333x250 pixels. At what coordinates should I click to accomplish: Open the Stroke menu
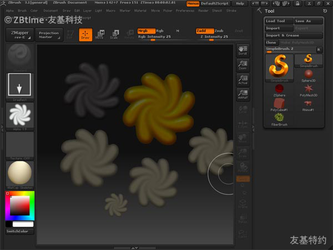231,11
